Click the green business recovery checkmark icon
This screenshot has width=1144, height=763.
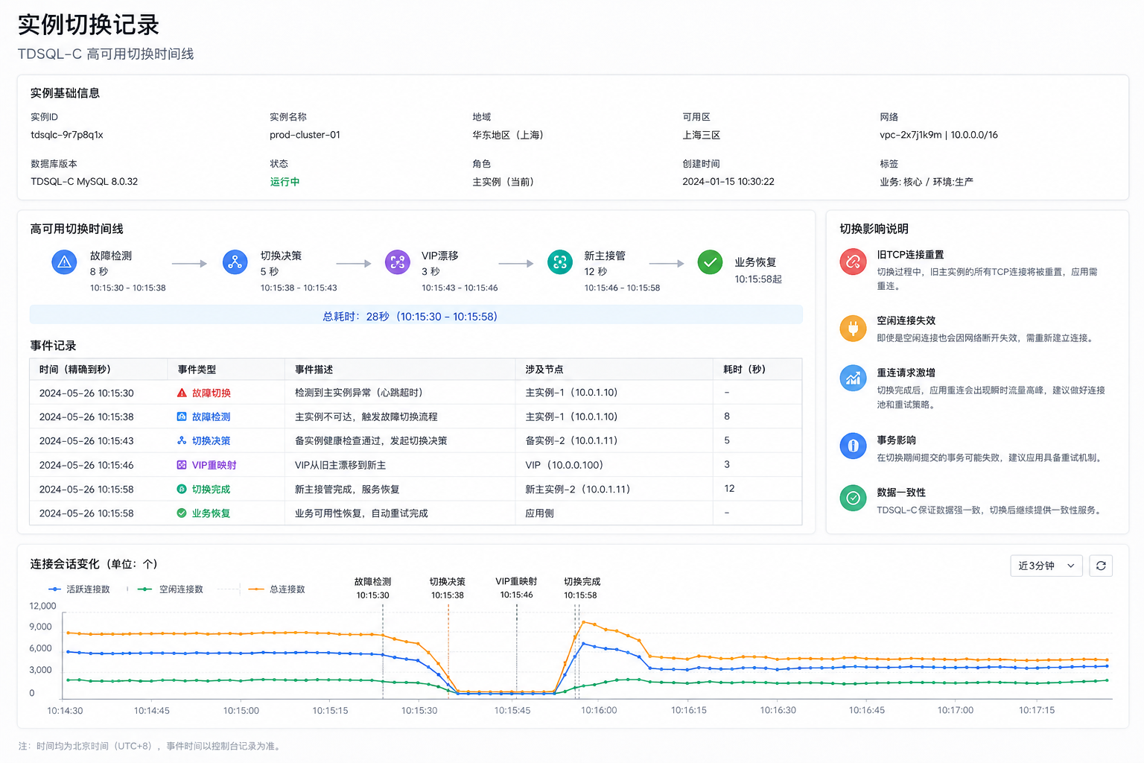pos(710,262)
